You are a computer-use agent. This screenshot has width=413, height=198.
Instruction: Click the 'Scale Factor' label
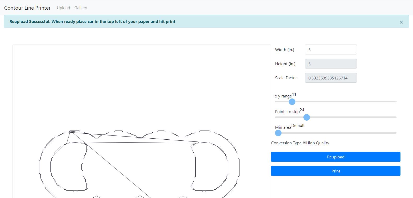pyautogui.click(x=286, y=78)
